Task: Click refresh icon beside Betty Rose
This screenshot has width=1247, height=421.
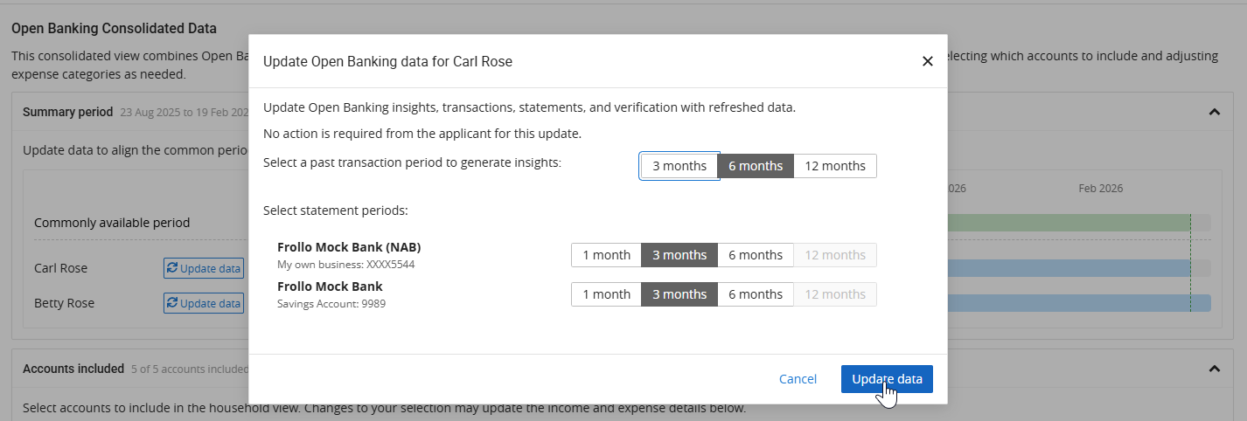Action: click(172, 303)
